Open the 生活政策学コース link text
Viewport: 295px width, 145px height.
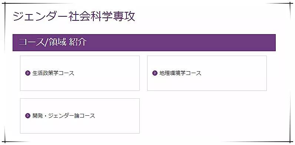point(53,73)
